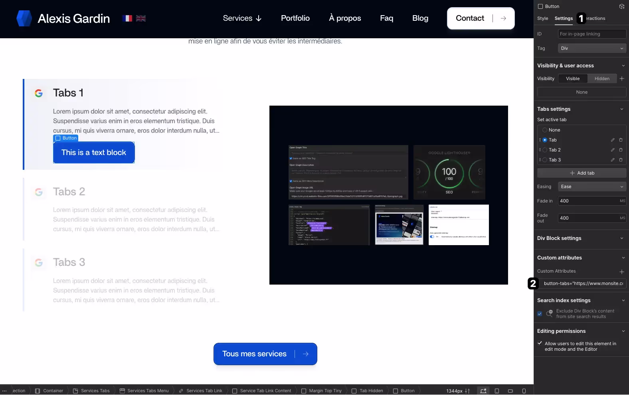The image size is (629, 395).
Task: Click the None user access button
Action: coord(582,92)
